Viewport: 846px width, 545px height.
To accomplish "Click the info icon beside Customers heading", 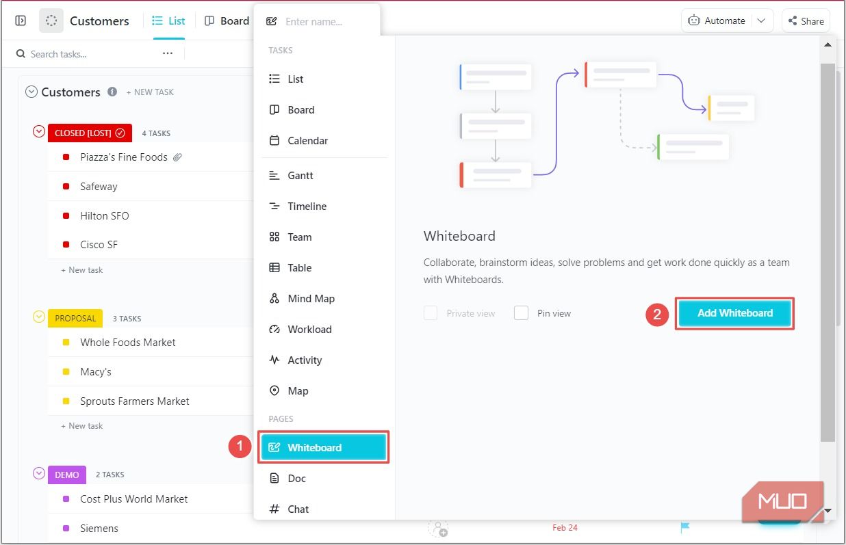I will coord(112,92).
